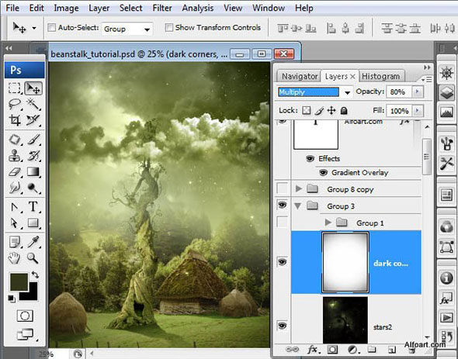The image size is (458, 359).
Task: Open the Filter menu
Action: click(x=162, y=8)
